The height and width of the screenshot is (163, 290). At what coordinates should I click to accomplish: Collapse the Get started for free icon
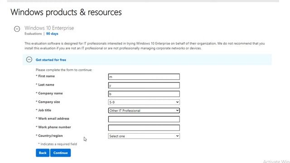[x=29, y=59]
